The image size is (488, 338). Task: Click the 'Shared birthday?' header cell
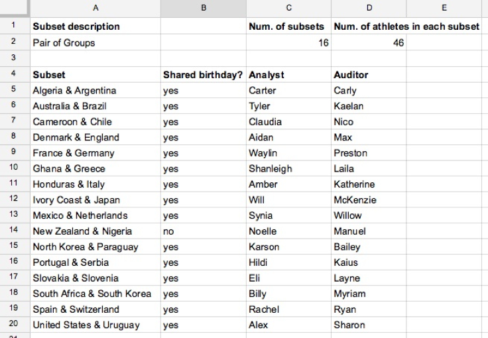[x=203, y=75]
